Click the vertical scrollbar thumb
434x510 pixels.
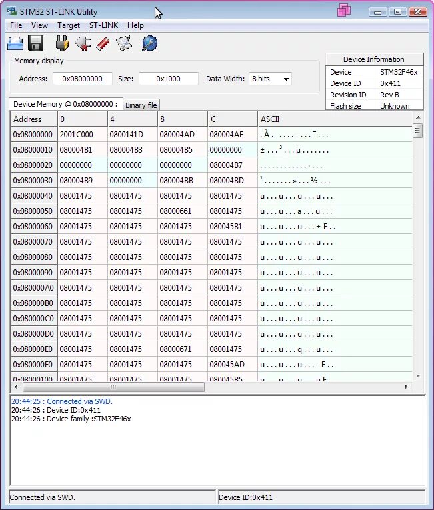click(x=418, y=131)
